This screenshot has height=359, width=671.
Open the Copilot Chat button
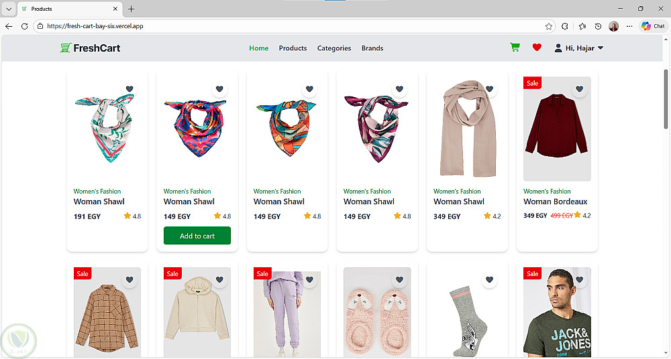[x=653, y=26]
